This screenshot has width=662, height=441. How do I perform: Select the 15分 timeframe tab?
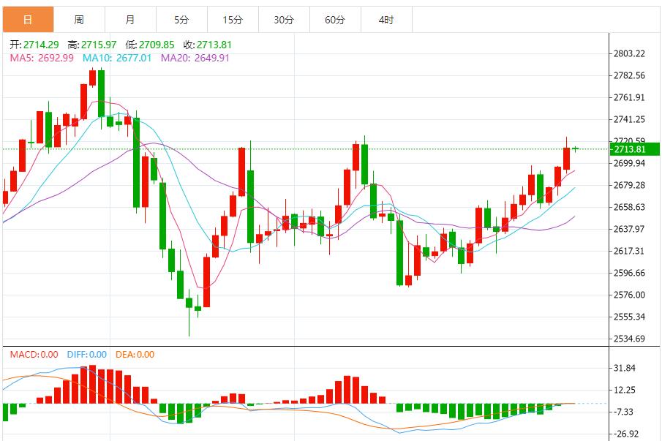point(233,20)
